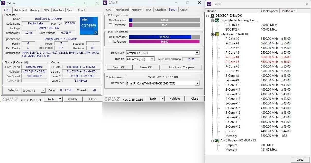Image resolution: width=311 pixels, height=163 pixels.
Task: Click the Threads value 28
Action: point(94,90)
